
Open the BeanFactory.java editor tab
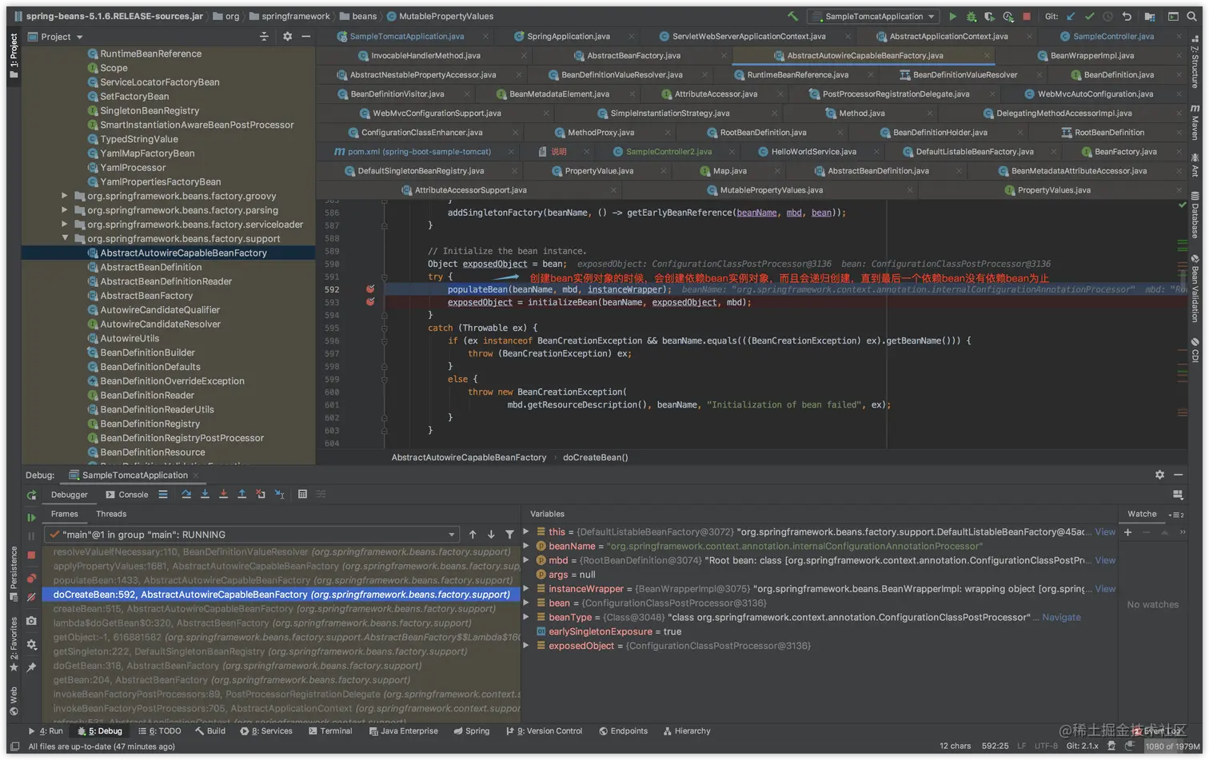click(x=1124, y=152)
